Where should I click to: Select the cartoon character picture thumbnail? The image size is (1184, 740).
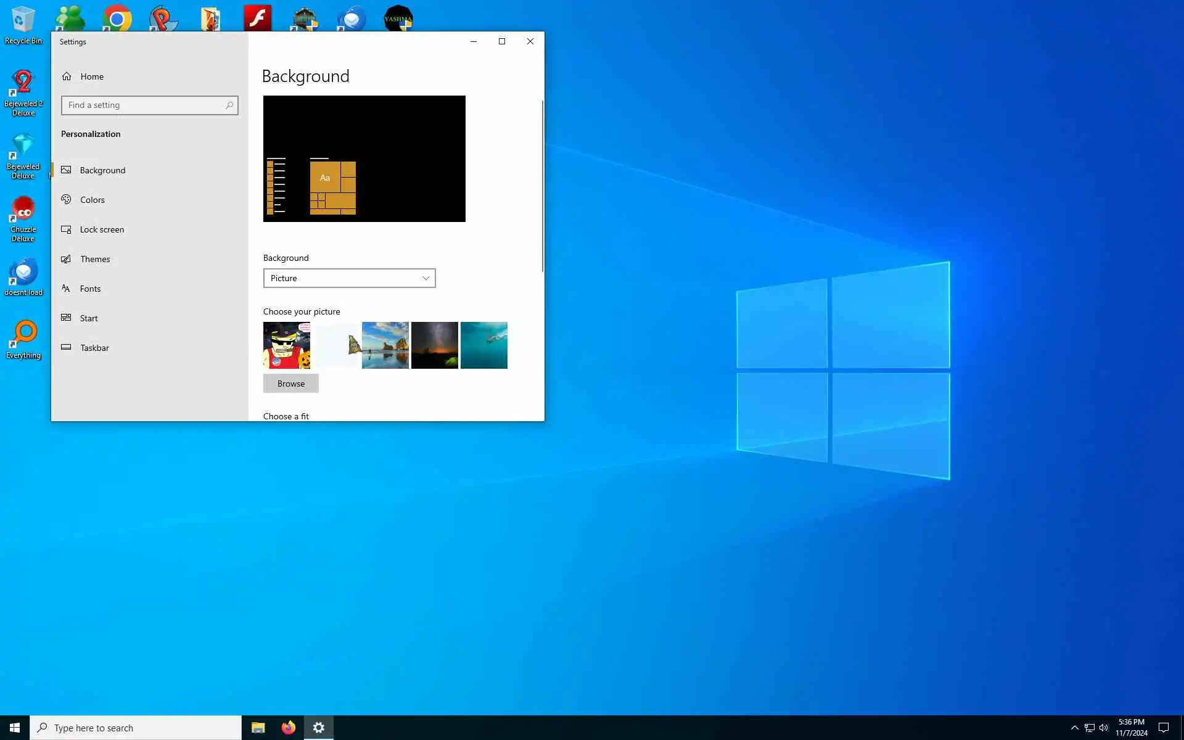287,345
